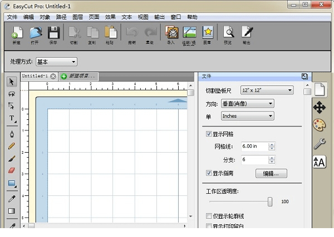Select the Brush tool

point(12,158)
